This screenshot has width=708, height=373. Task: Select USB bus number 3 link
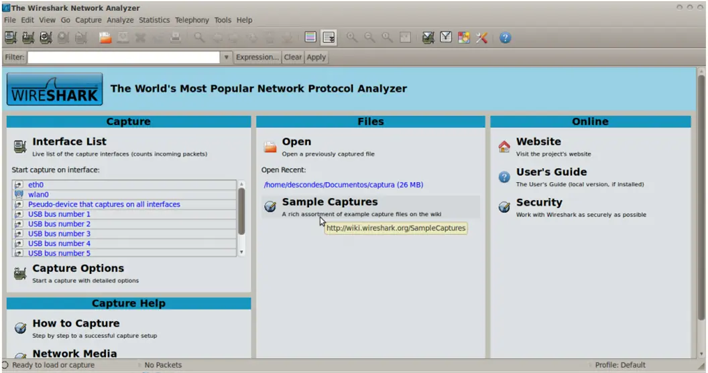pyautogui.click(x=59, y=234)
